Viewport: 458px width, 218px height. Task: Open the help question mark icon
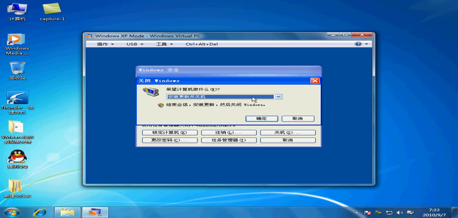(x=358, y=44)
